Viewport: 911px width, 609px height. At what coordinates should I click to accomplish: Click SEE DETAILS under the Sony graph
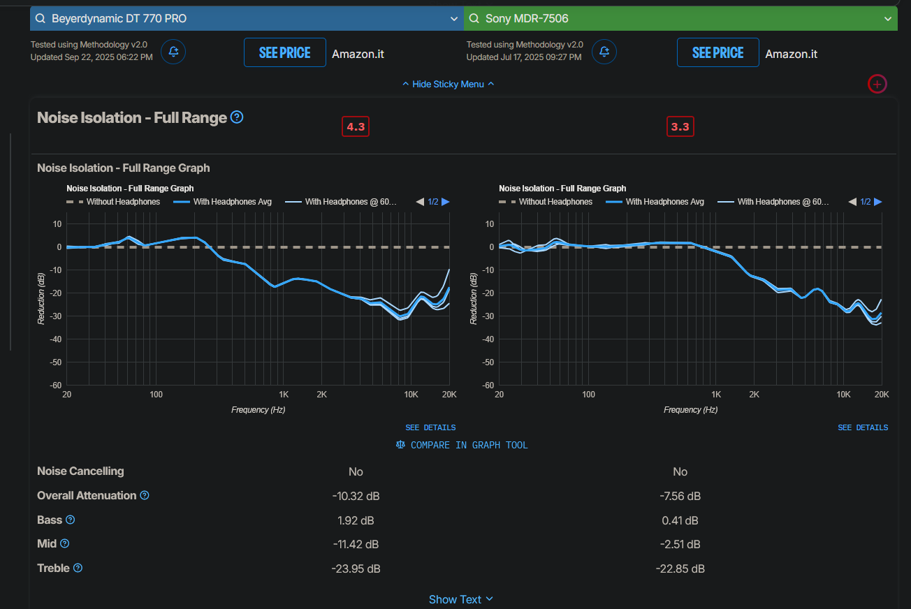(x=863, y=427)
